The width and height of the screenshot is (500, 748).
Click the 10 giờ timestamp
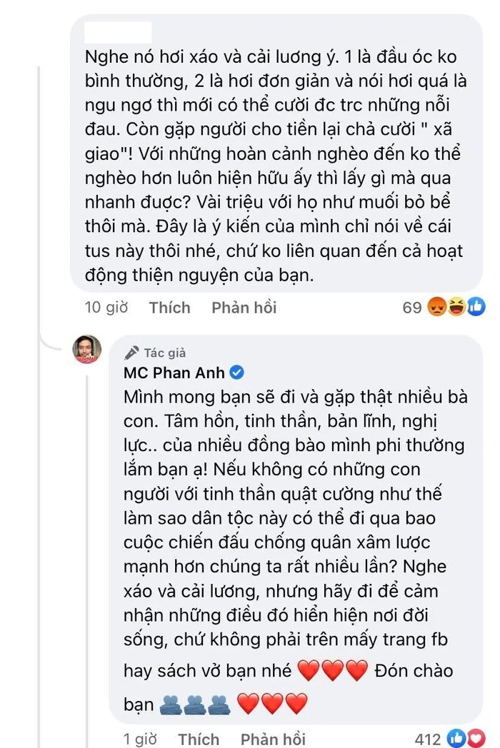point(106,308)
